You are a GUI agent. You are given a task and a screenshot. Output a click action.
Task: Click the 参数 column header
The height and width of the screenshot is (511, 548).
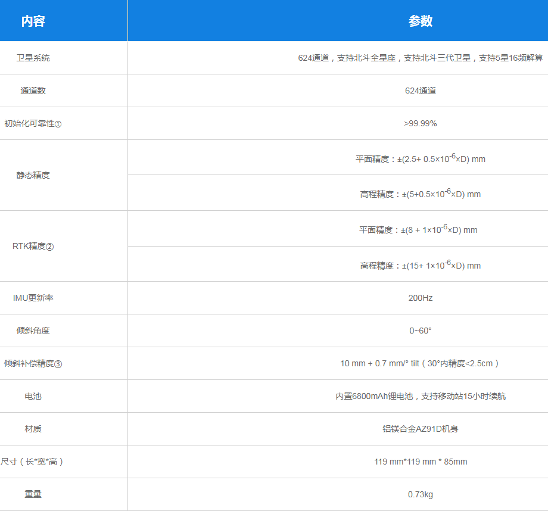tap(420, 21)
